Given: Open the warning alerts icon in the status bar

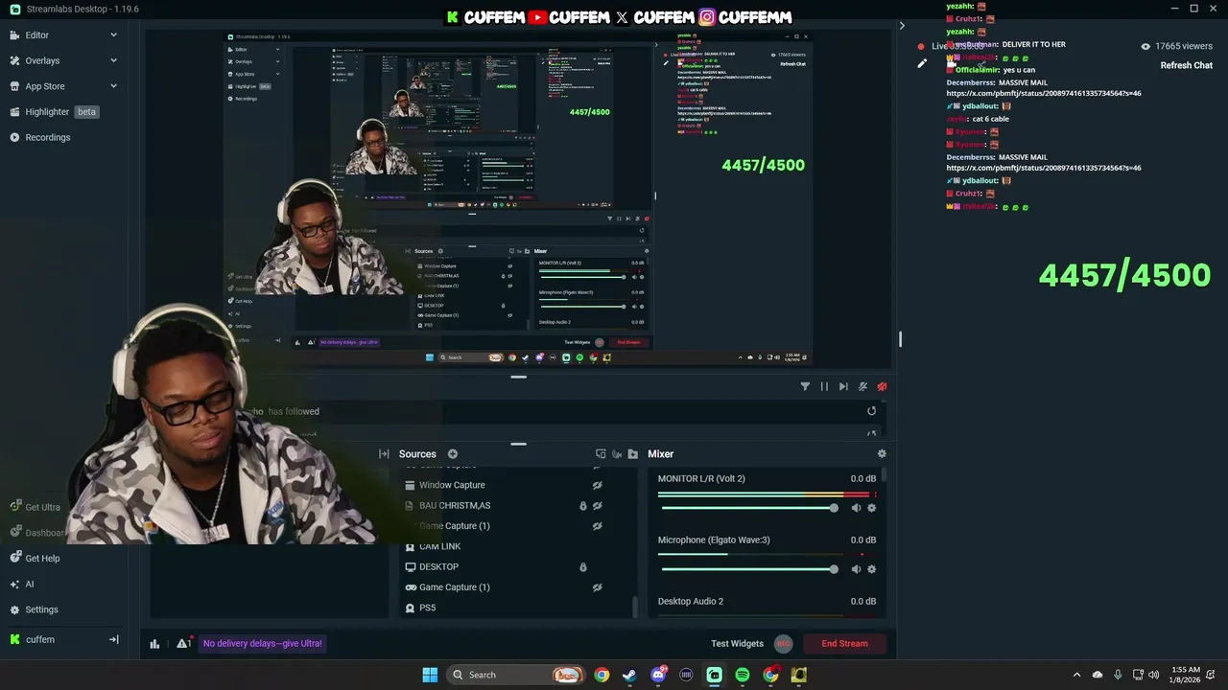Looking at the screenshot, I should click(182, 643).
